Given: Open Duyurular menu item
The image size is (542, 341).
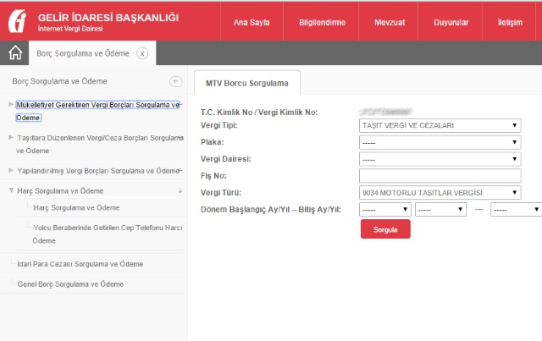Looking at the screenshot, I should click(x=451, y=23).
